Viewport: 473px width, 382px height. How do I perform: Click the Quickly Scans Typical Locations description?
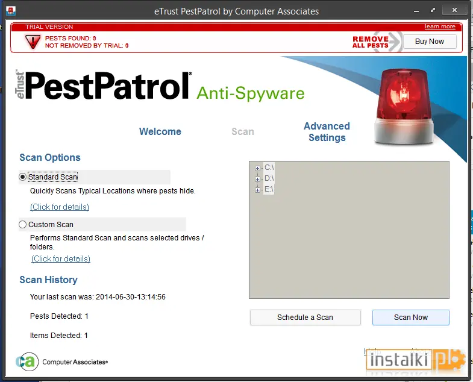[x=113, y=191]
